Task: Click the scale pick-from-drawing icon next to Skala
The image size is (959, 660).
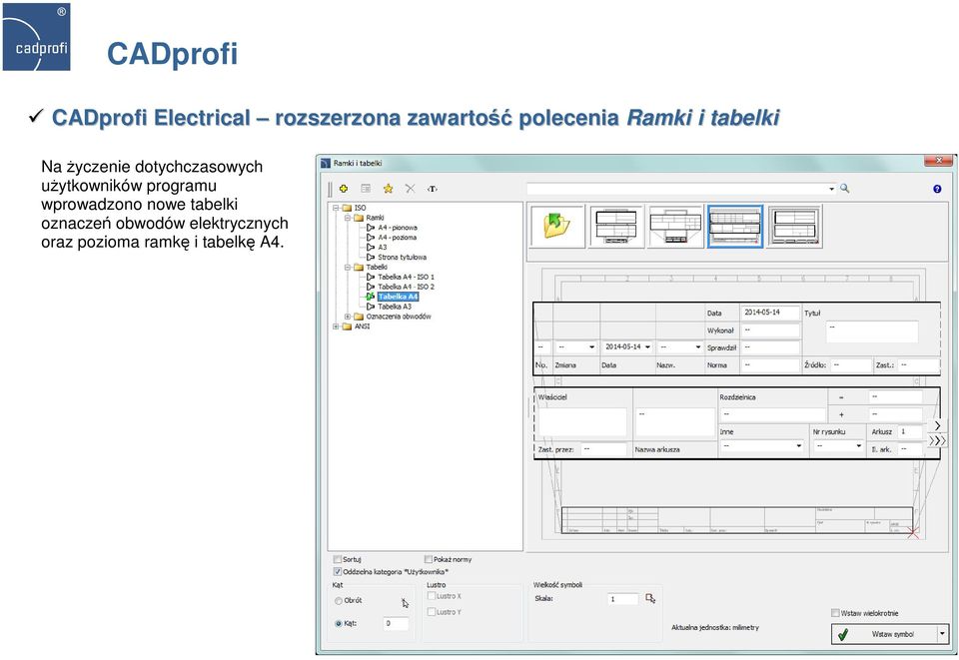Action: click(650, 598)
